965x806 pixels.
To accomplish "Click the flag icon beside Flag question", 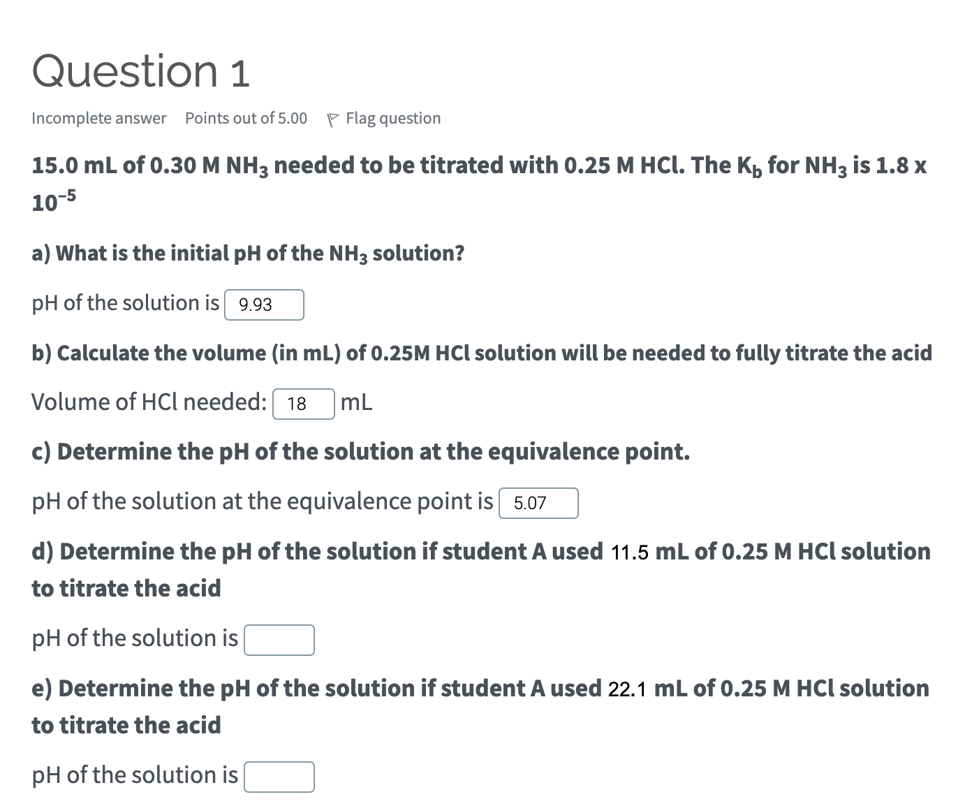I will (x=333, y=117).
